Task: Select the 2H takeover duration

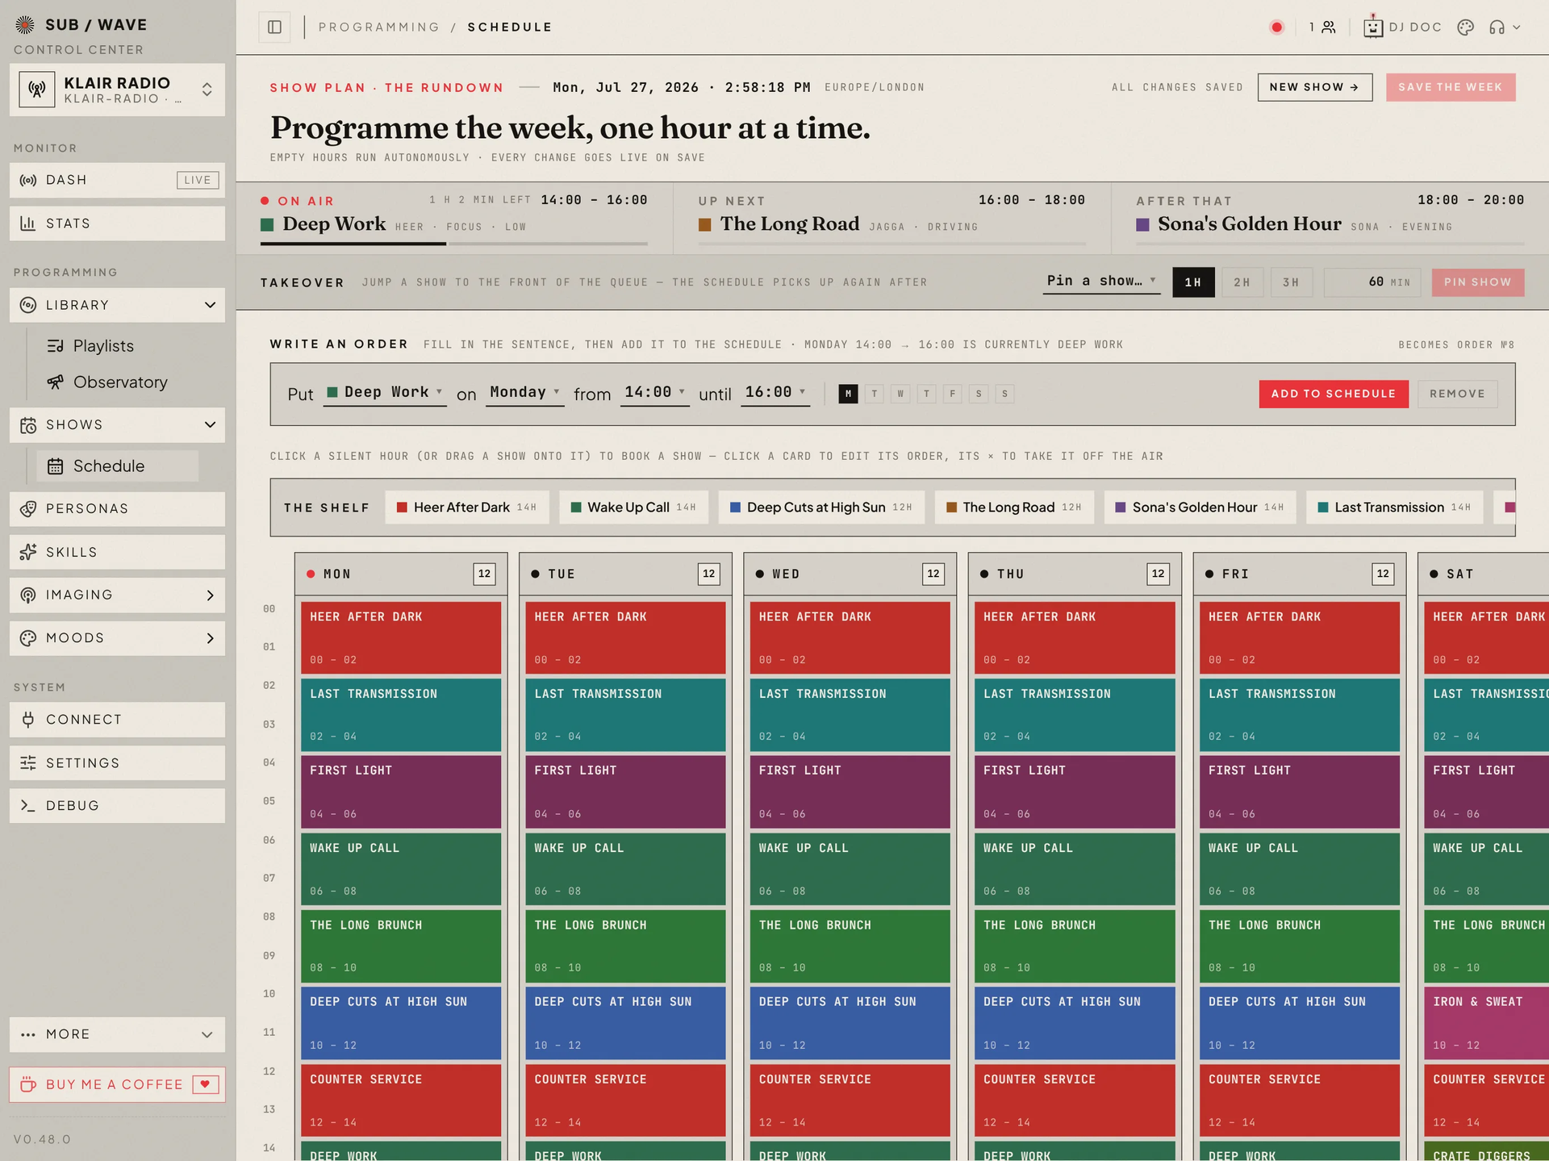Action: (x=1242, y=282)
